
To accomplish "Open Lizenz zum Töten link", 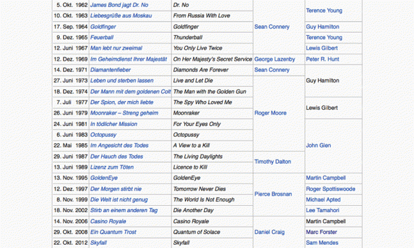I will (112, 167).
